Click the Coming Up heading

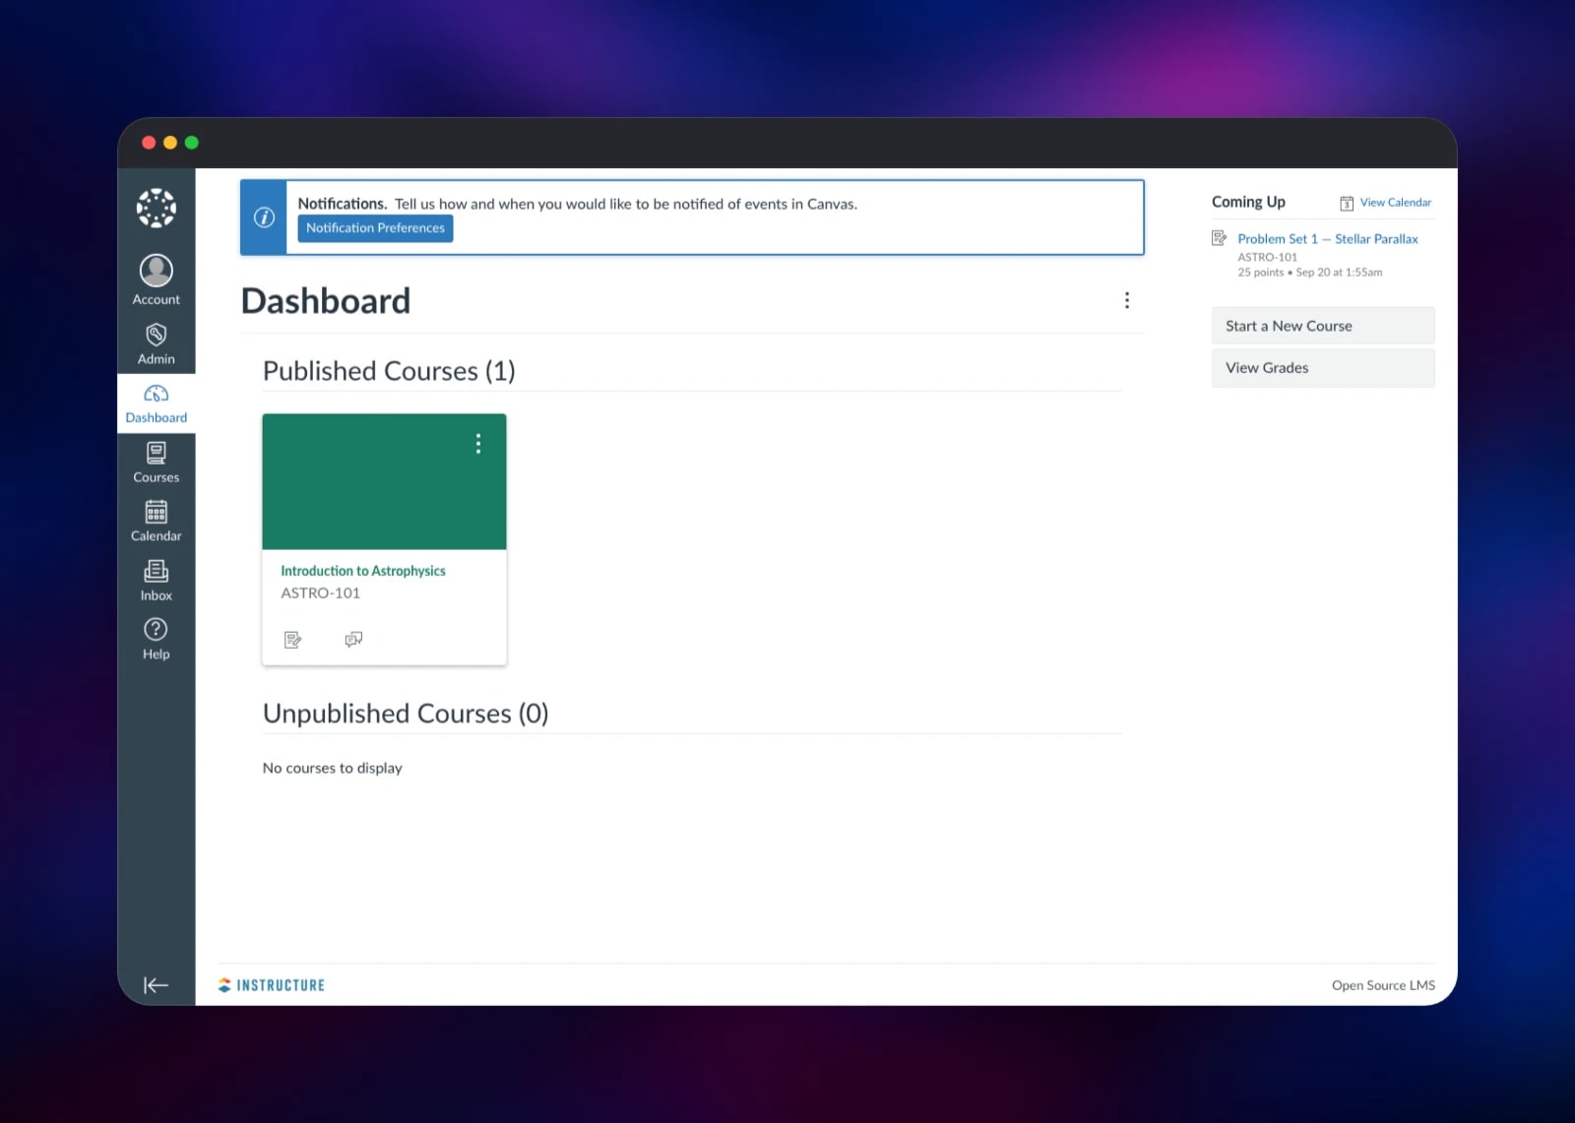pos(1248,202)
